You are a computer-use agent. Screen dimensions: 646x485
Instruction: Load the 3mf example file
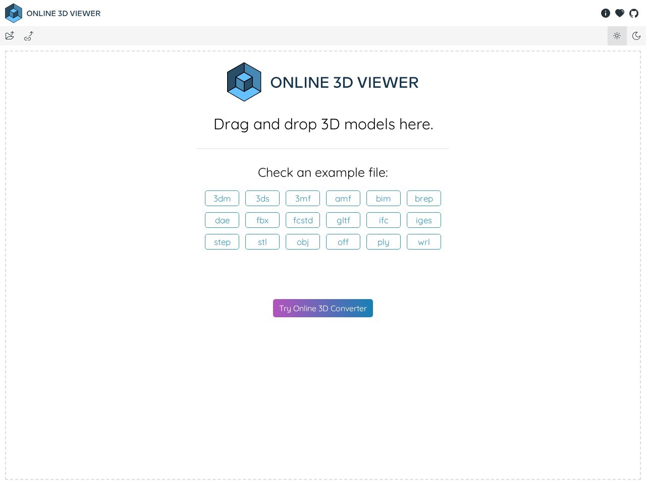(x=303, y=199)
